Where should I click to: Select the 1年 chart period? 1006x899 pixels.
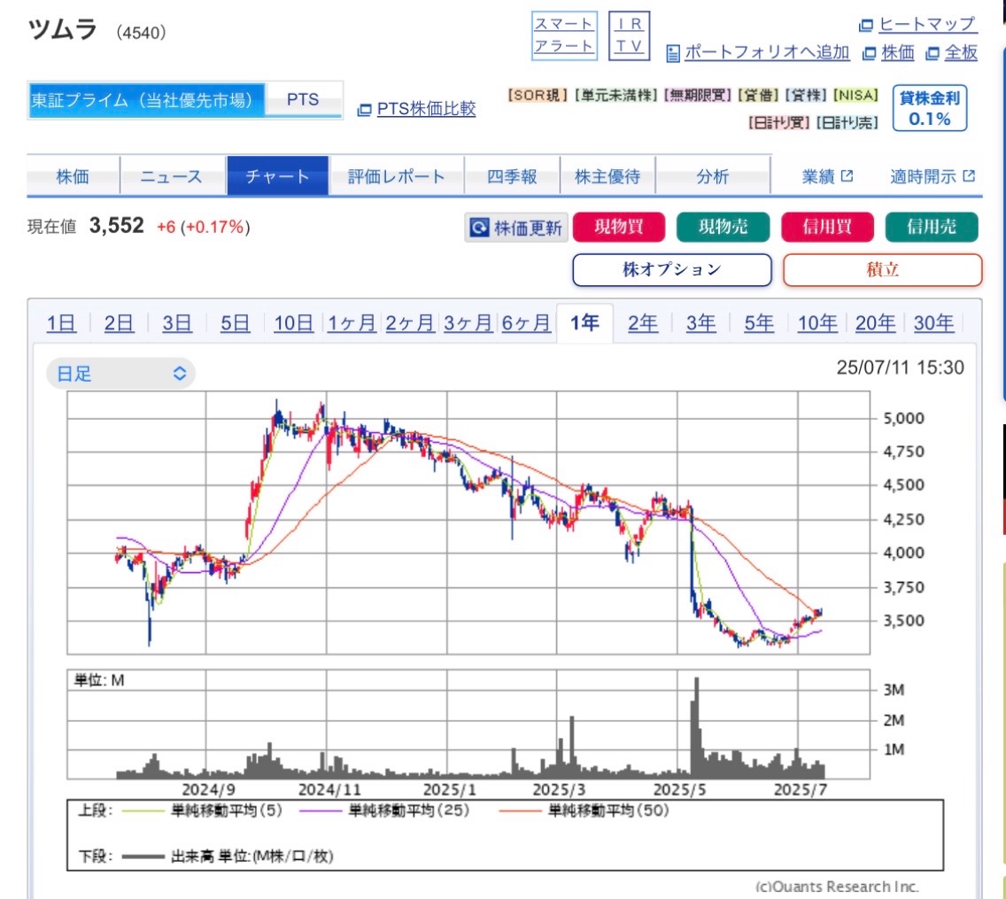[585, 322]
